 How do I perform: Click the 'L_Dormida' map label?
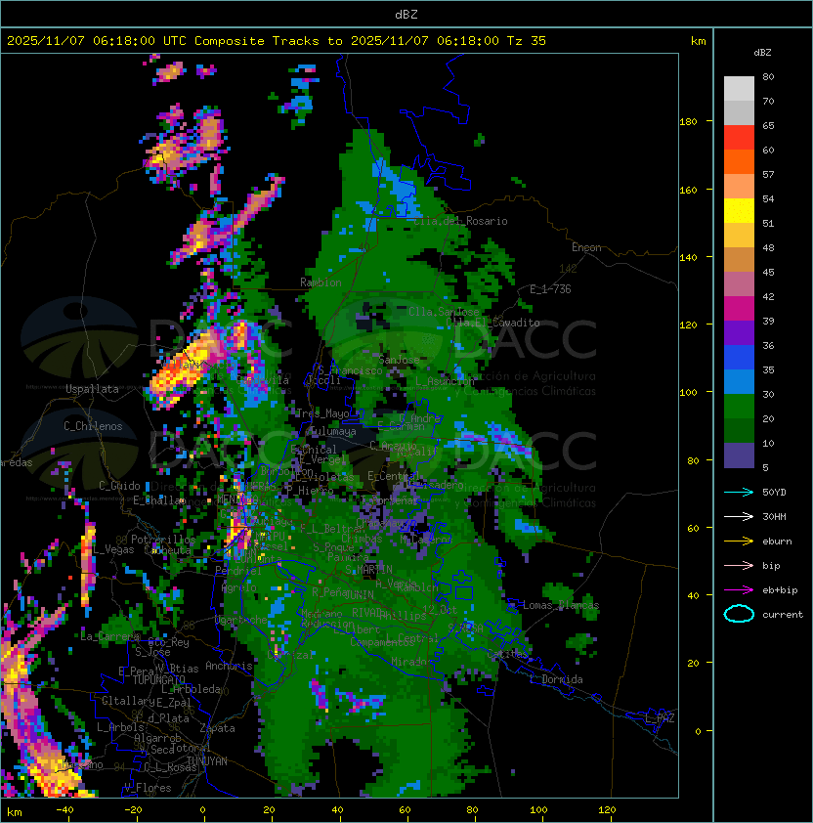[x=556, y=679]
